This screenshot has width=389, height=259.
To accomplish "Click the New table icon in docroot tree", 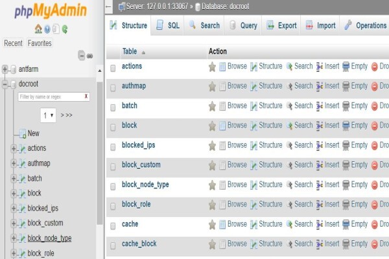I will pyautogui.click(x=23, y=134).
